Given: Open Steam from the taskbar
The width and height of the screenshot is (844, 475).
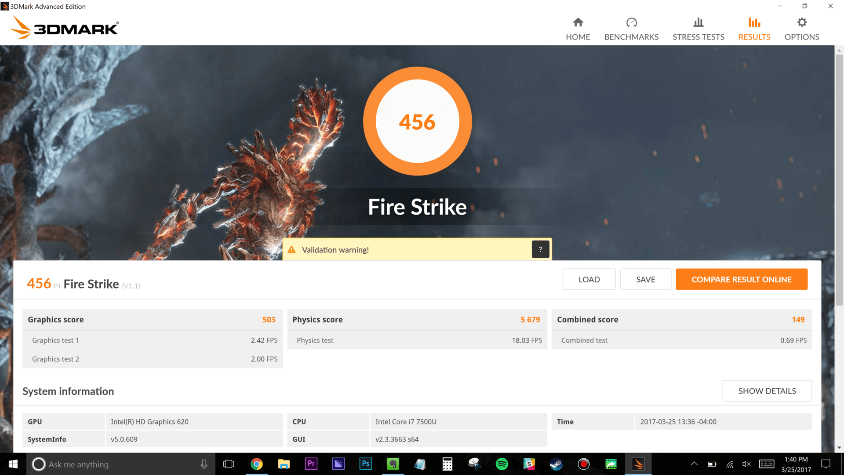Looking at the screenshot, I should point(556,464).
